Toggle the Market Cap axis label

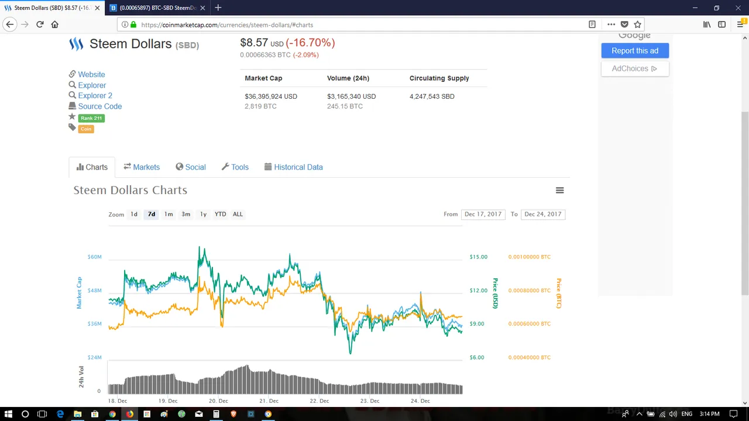pyautogui.click(x=80, y=292)
